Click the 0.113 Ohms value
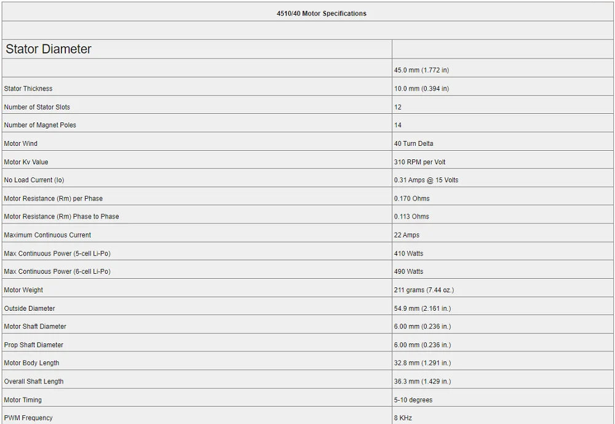Screen dimensions: 615x424 [x=411, y=217]
